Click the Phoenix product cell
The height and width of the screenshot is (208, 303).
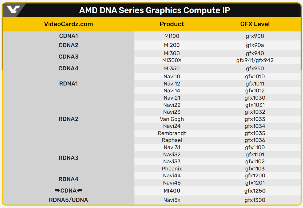point(172,169)
